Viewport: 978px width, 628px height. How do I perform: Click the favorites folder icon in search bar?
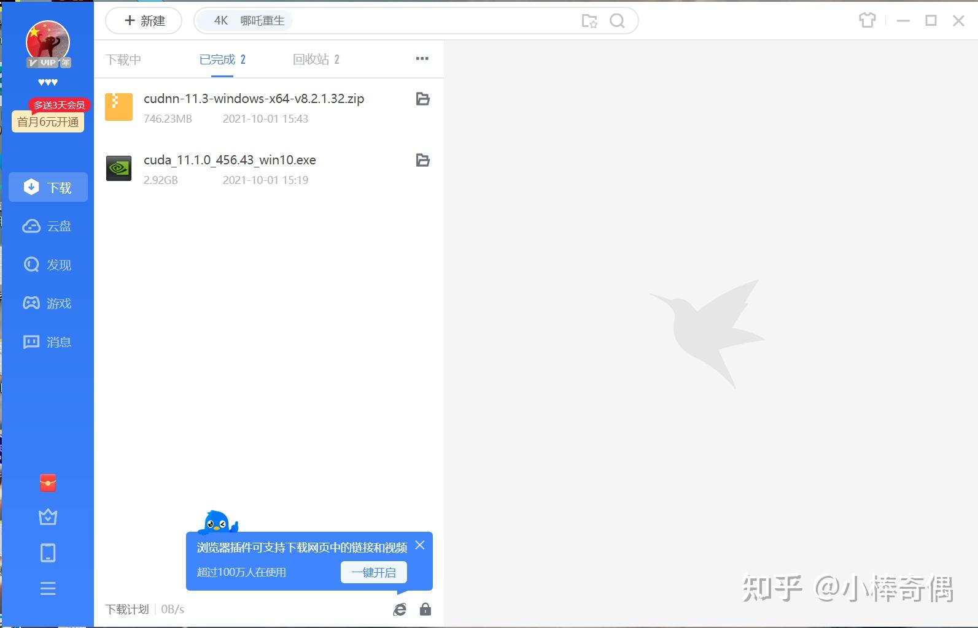pos(589,21)
